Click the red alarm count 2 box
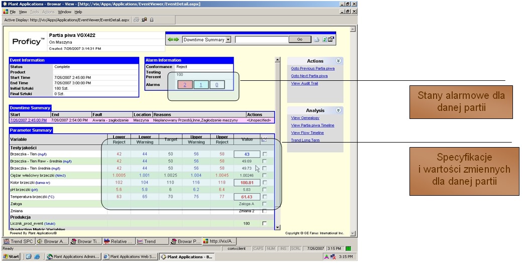522x263 pixels. click(x=185, y=85)
